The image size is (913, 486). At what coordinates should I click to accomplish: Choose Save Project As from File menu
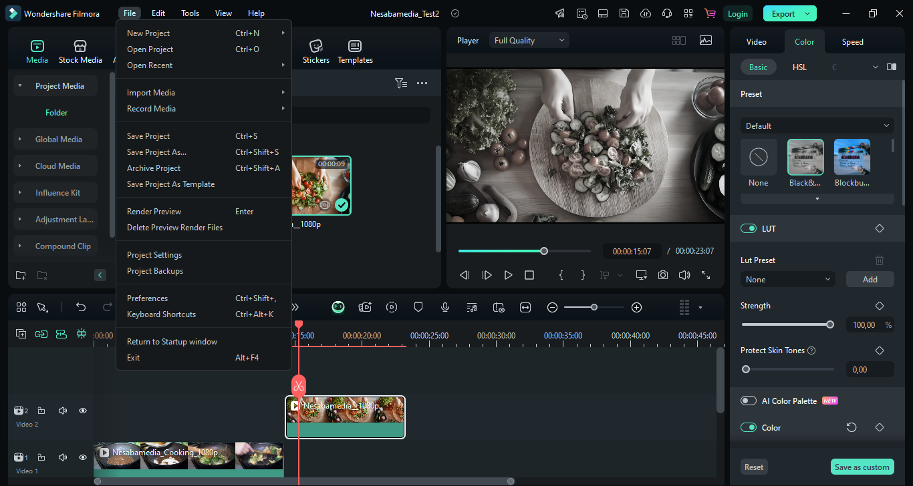pos(157,152)
